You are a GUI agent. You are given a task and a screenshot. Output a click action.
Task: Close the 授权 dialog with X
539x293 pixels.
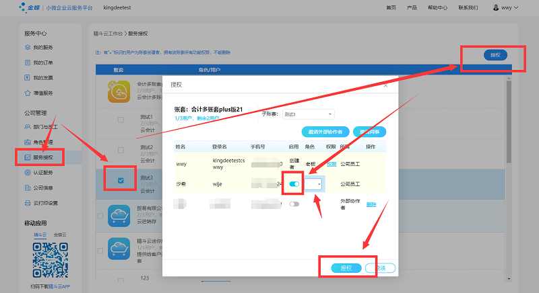pyautogui.click(x=385, y=85)
